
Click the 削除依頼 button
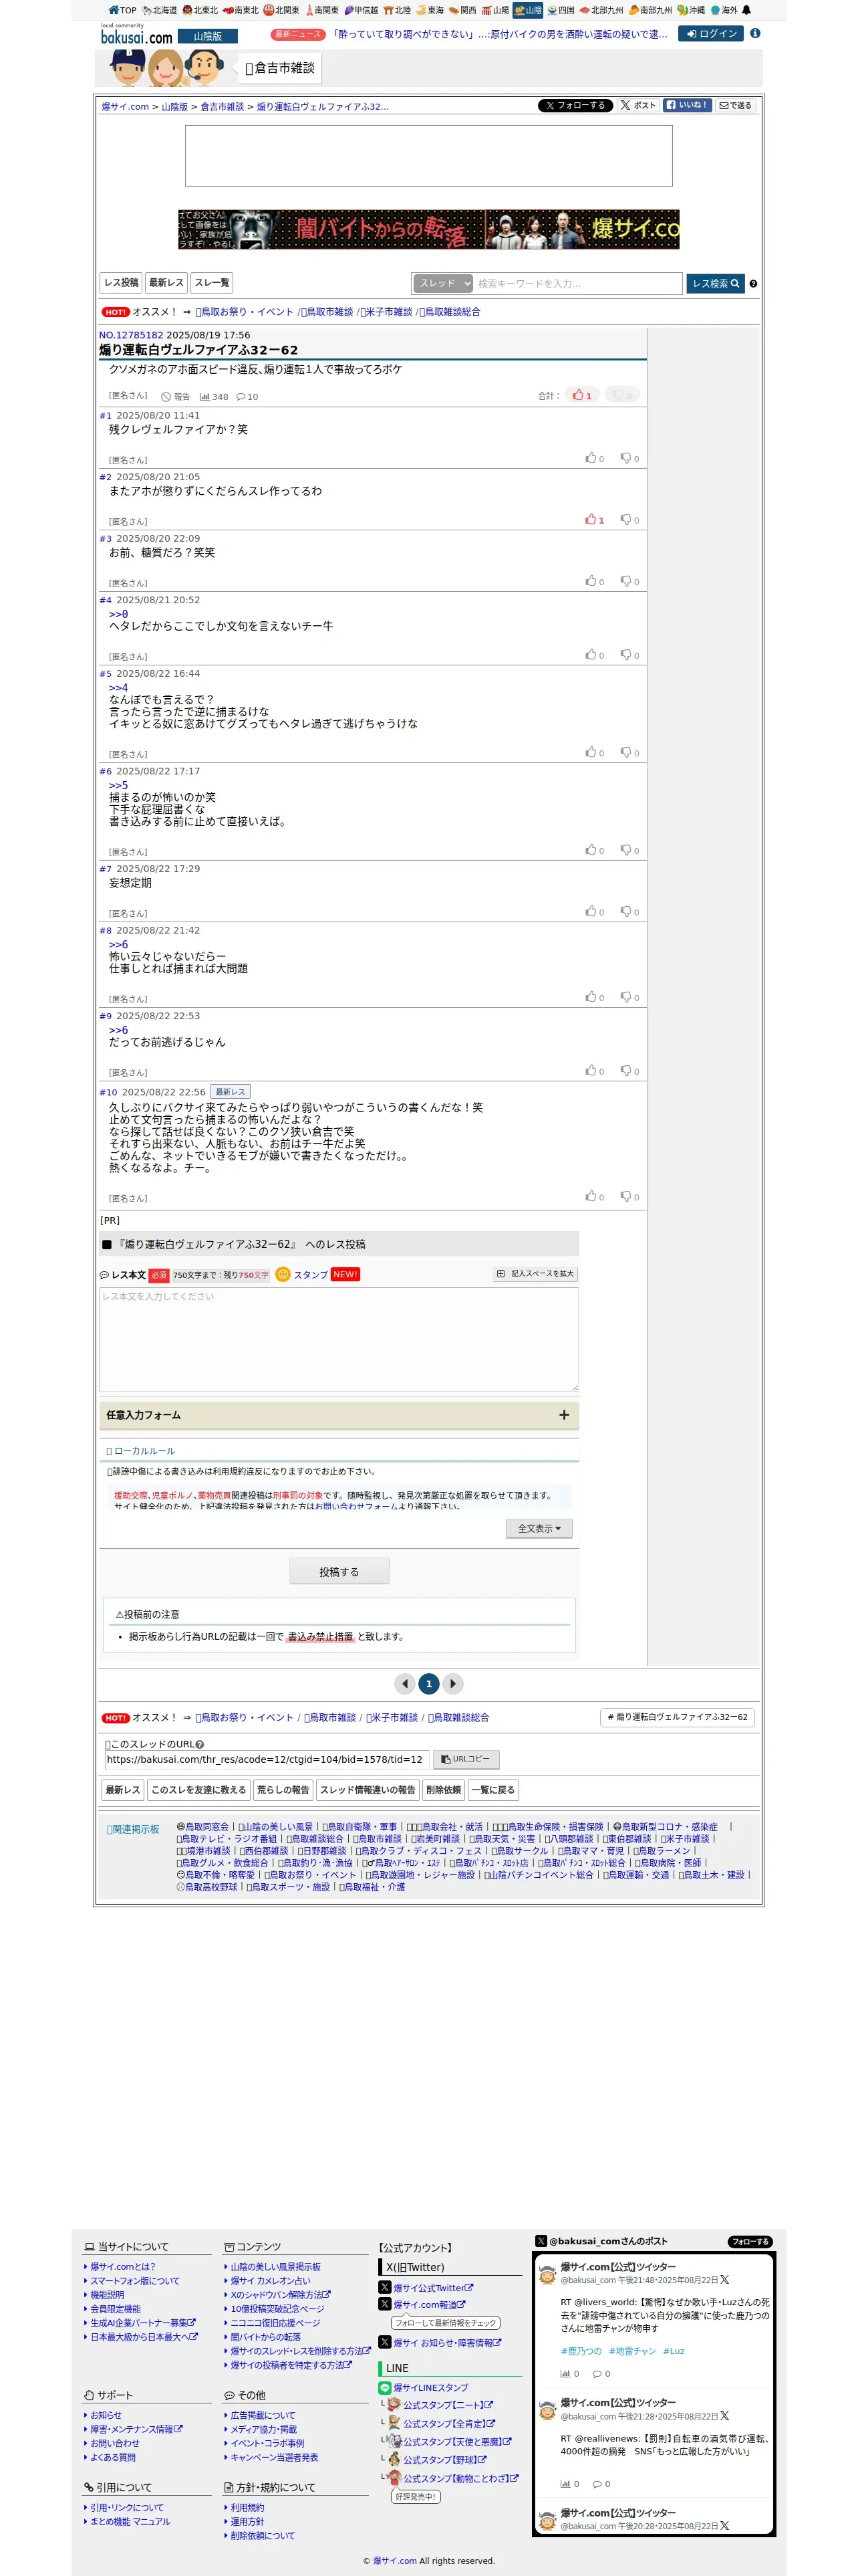click(x=444, y=1790)
